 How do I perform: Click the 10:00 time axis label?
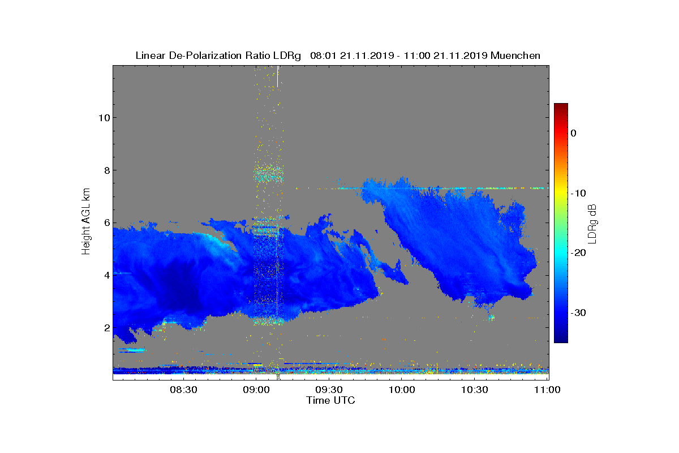[402, 390]
